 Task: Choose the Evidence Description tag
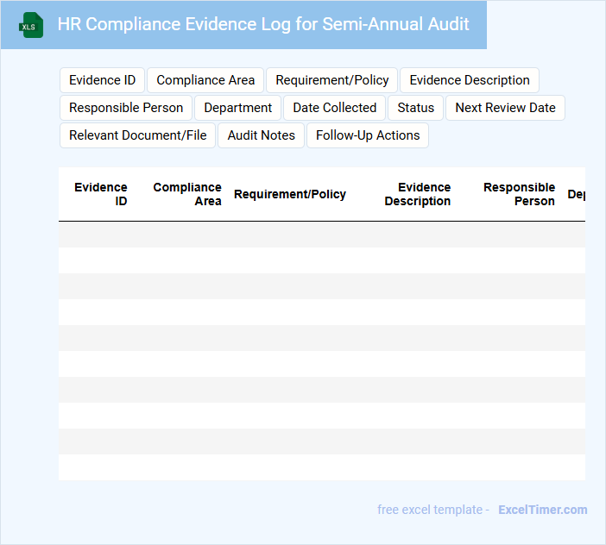[x=470, y=80]
